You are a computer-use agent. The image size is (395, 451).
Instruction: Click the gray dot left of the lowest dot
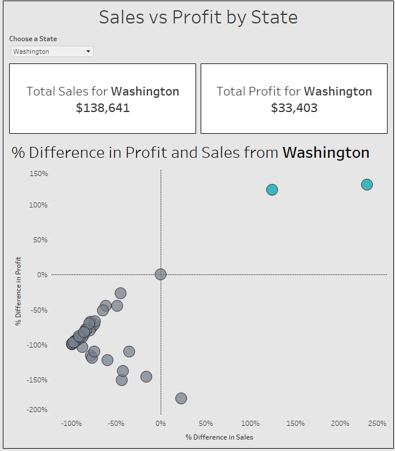click(146, 376)
